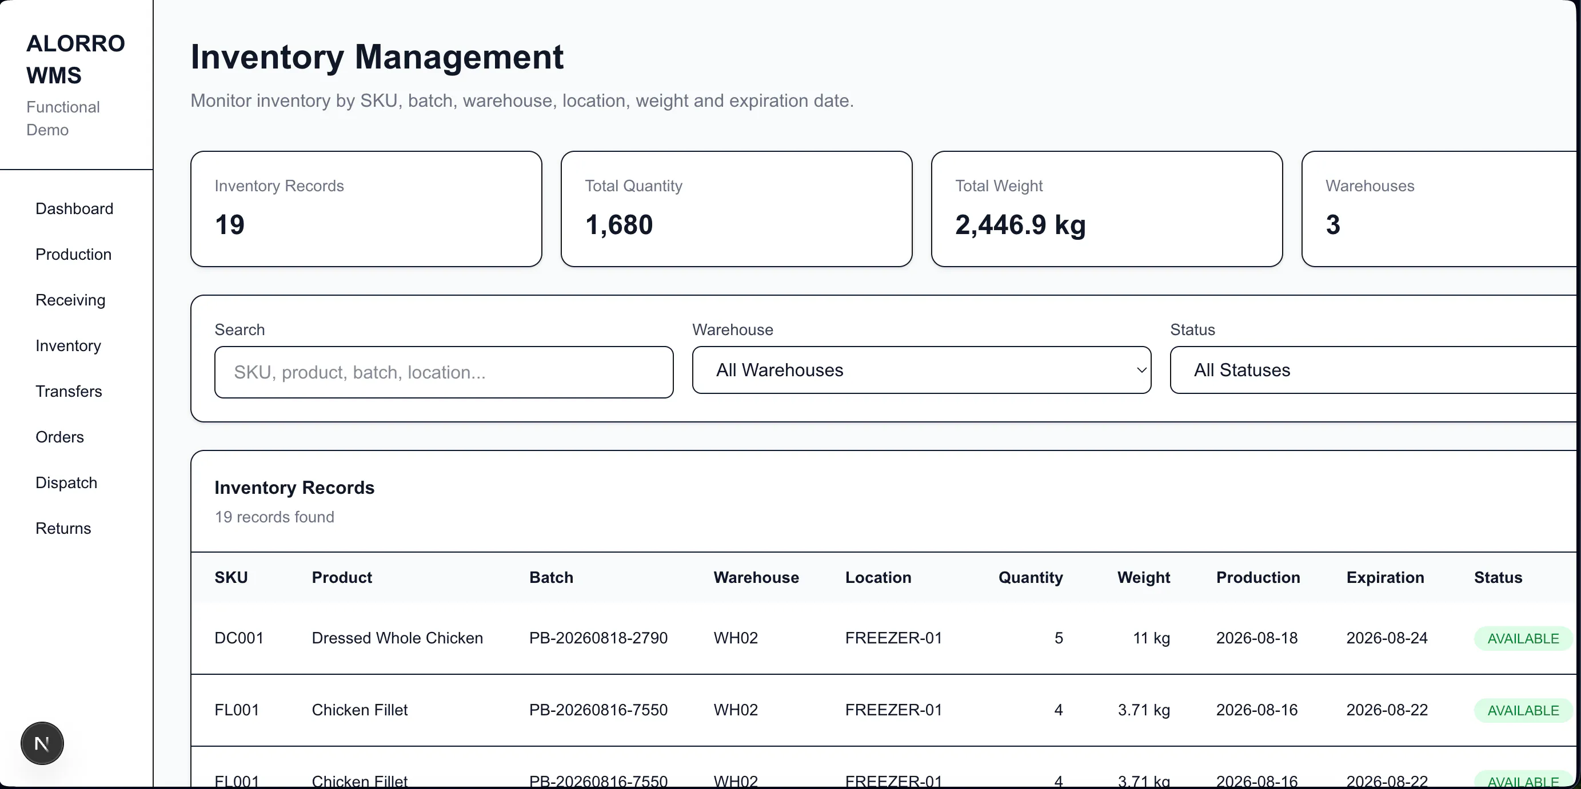The width and height of the screenshot is (1581, 789).
Task: Click the 19 records found text
Action: pos(274,517)
